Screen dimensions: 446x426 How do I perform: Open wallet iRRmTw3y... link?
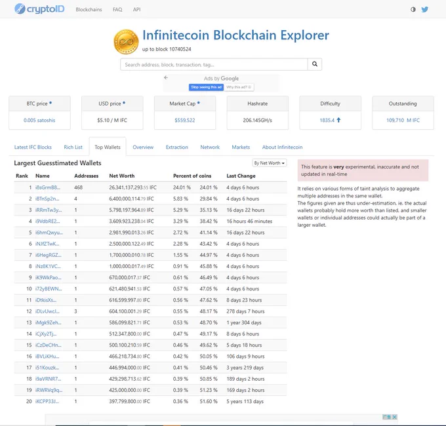coord(49,210)
